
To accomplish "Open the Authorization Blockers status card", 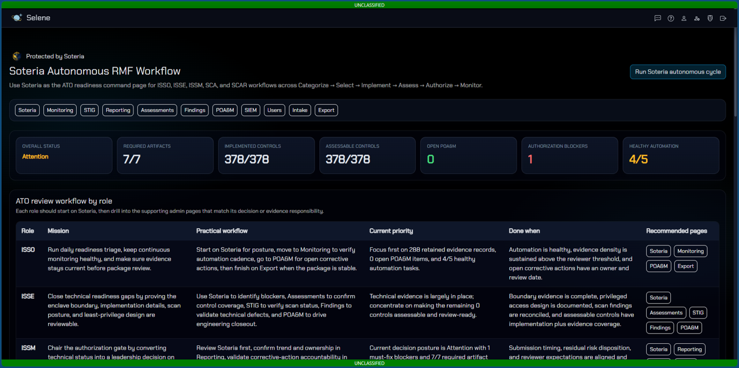I will [x=570, y=155].
